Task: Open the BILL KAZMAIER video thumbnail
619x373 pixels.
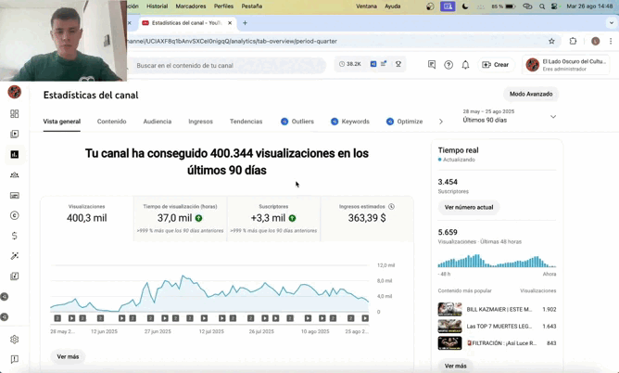Action: pos(449,309)
